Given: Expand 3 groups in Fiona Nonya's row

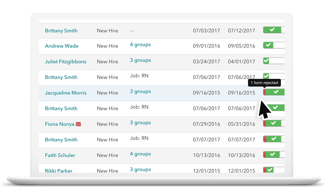Looking at the screenshot, I should (140, 123).
